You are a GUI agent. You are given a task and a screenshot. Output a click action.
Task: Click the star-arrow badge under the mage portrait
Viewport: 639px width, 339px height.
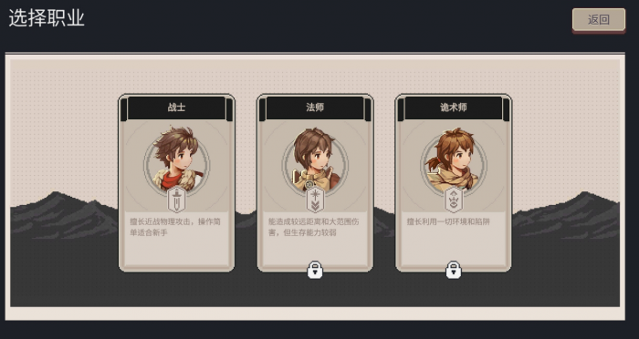(x=315, y=200)
